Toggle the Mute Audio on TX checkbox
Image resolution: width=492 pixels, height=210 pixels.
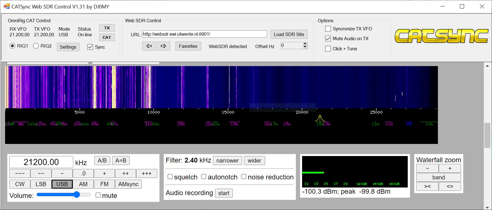(x=328, y=39)
